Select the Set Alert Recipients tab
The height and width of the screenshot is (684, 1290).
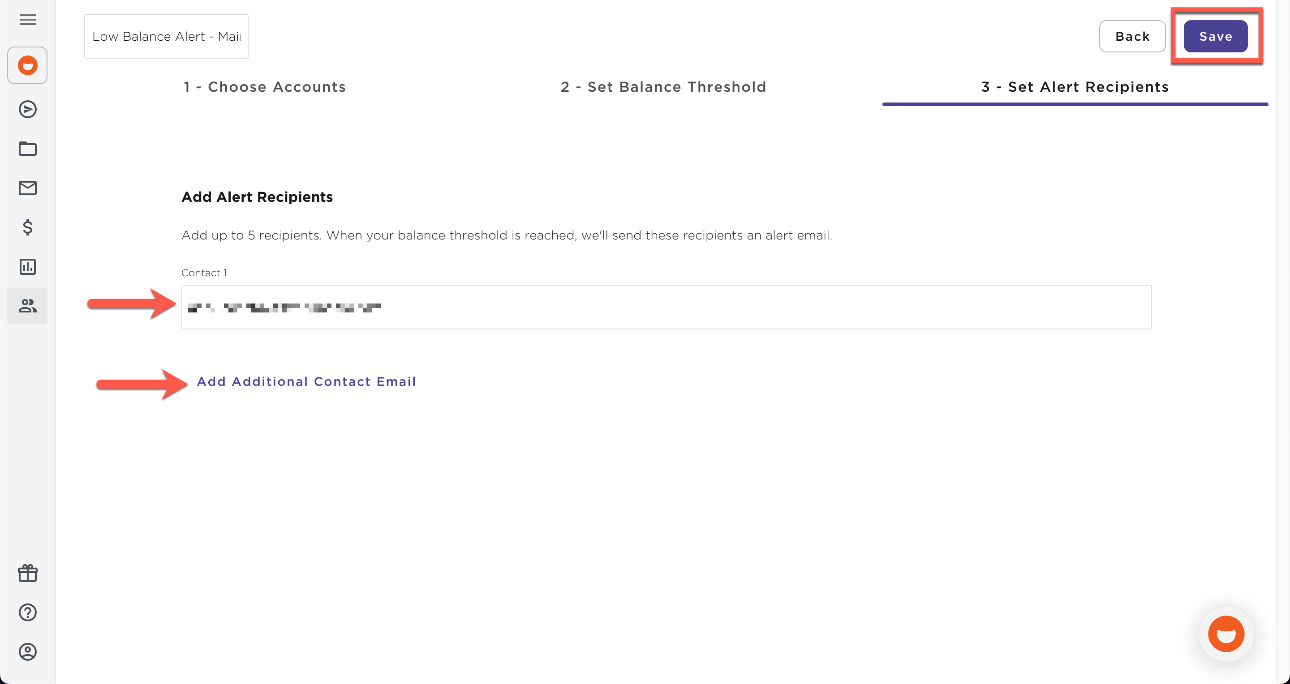click(1075, 86)
